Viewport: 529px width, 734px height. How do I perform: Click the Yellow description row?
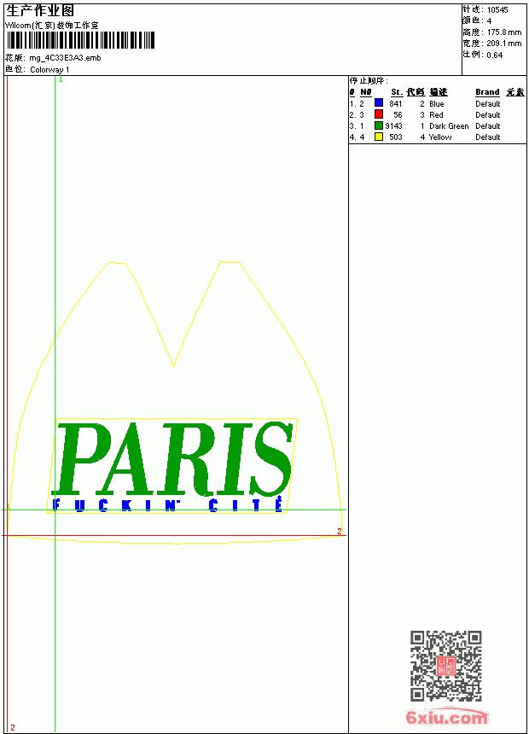(438, 137)
